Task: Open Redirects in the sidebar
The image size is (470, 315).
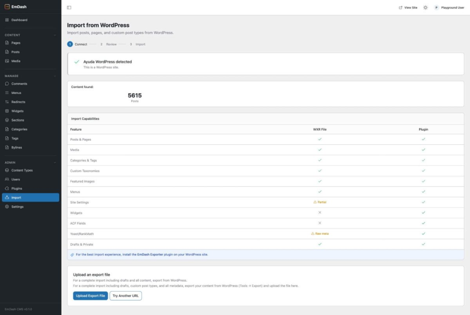Action: click(18, 102)
